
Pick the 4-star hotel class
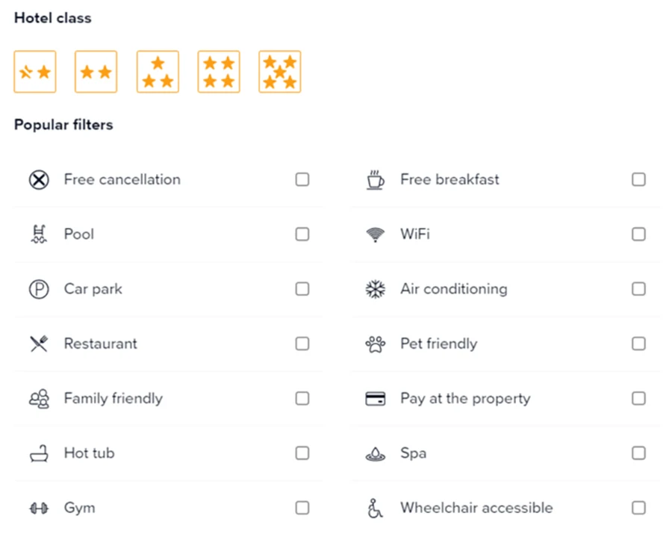pyautogui.click(x=219, y=72)
